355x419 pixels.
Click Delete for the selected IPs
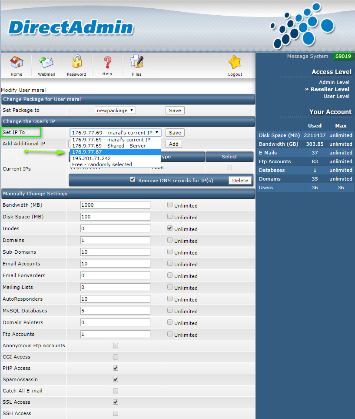tap(240, 181)
